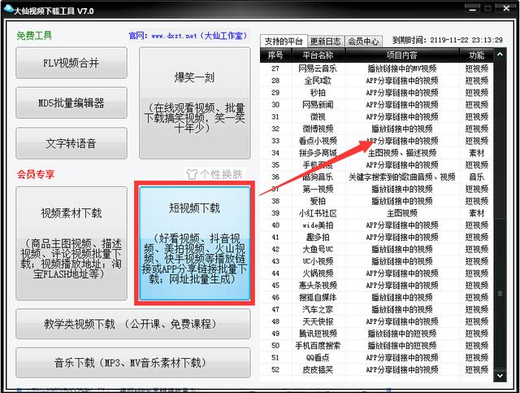Viewport: 520px width, 393px height.
Task: Select row 全民K歌
Action: click(376, 81)
